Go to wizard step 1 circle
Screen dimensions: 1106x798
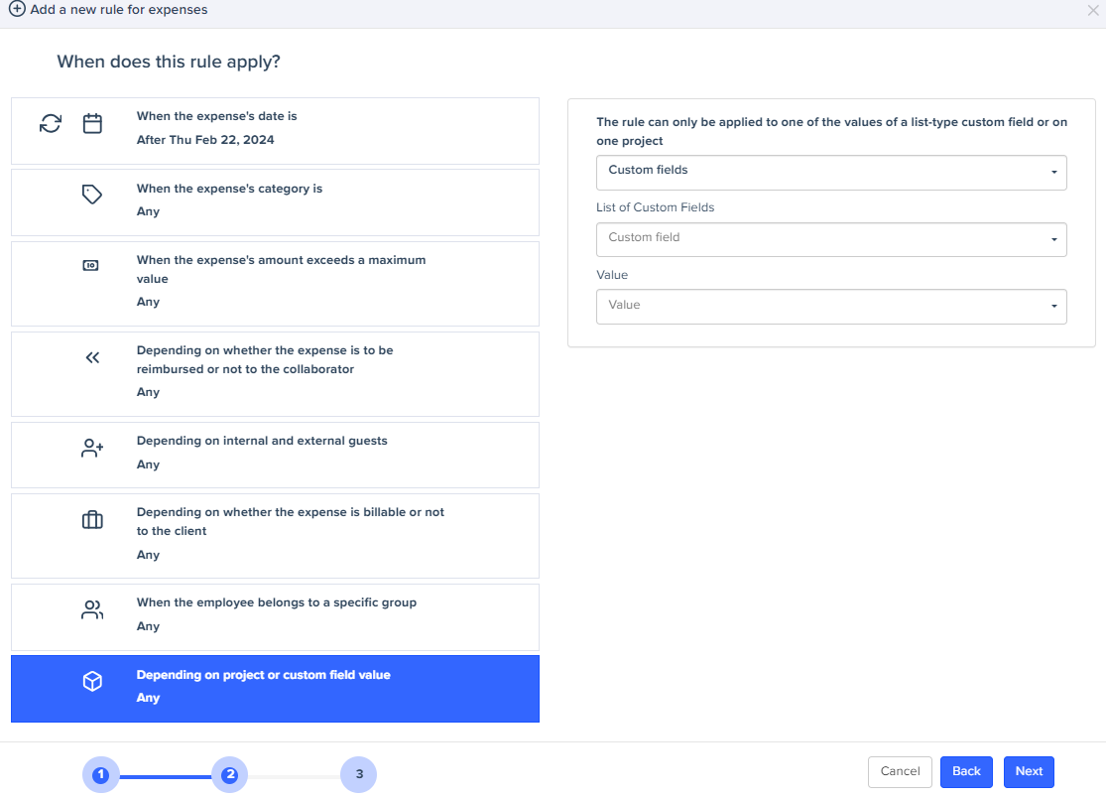pos(100,775)
